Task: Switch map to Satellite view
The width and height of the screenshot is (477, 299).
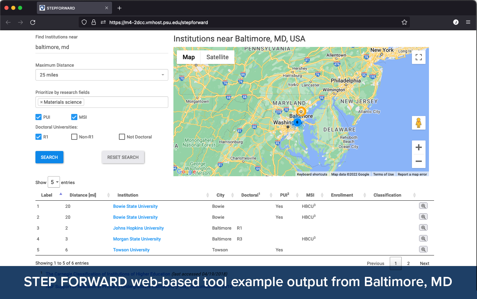Action: click(x=217, y=57)
